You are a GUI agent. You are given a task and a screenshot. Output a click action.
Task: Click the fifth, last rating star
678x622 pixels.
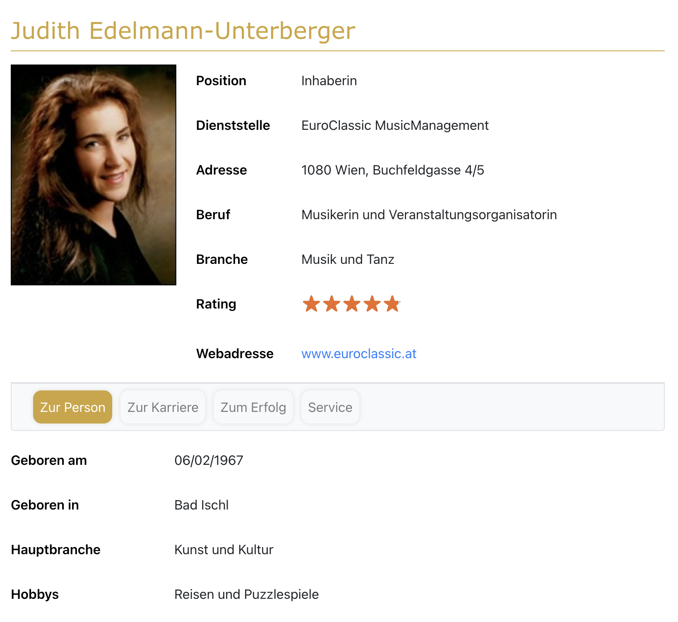pos(392,304)
